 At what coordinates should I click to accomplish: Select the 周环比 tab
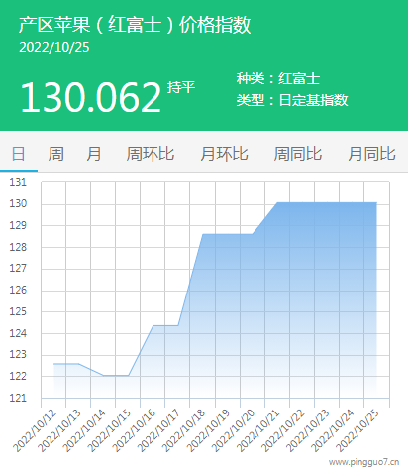pyautogui.click(x=151, y=154)
